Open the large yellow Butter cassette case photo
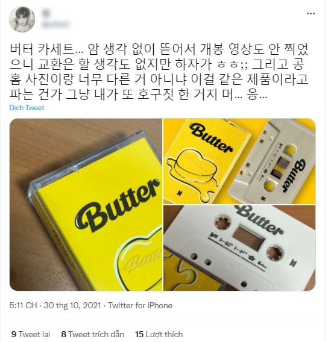 (86, 205)
